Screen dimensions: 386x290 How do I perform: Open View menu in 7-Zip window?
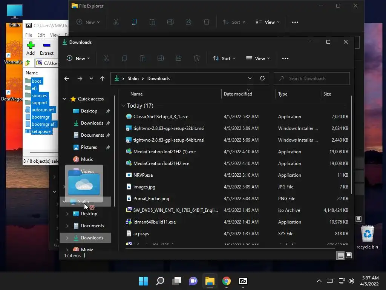[x=55, y=35]
